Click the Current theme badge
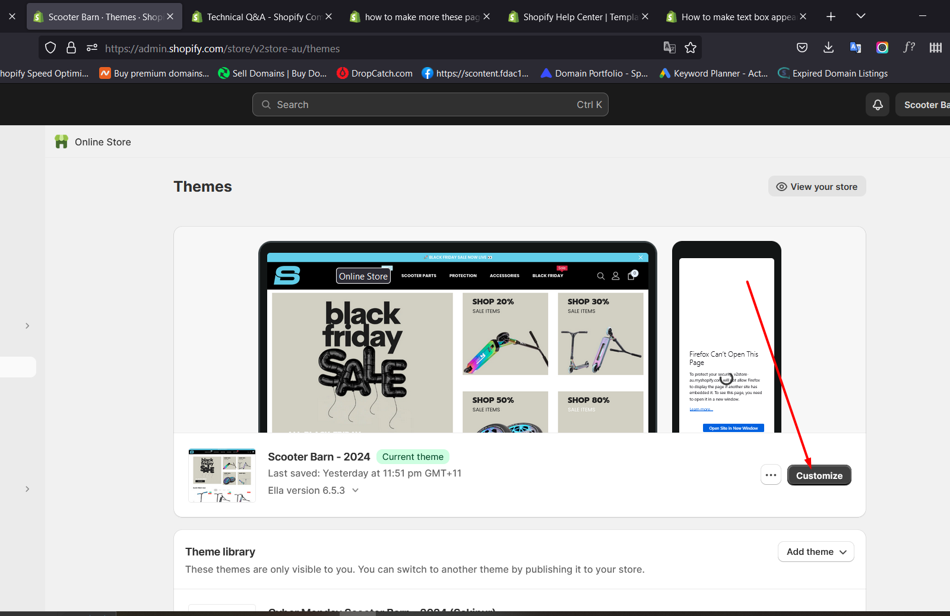Screen dimensions: 950x616 point(413,457)
